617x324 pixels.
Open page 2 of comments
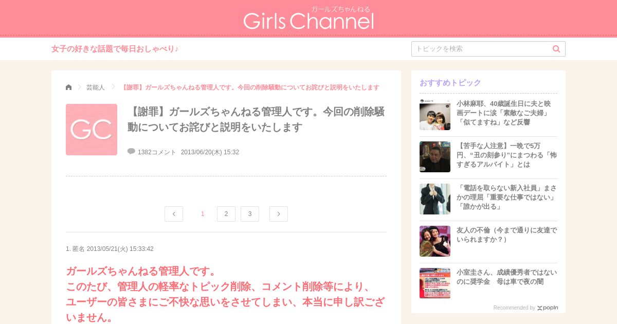click(226, 214)
